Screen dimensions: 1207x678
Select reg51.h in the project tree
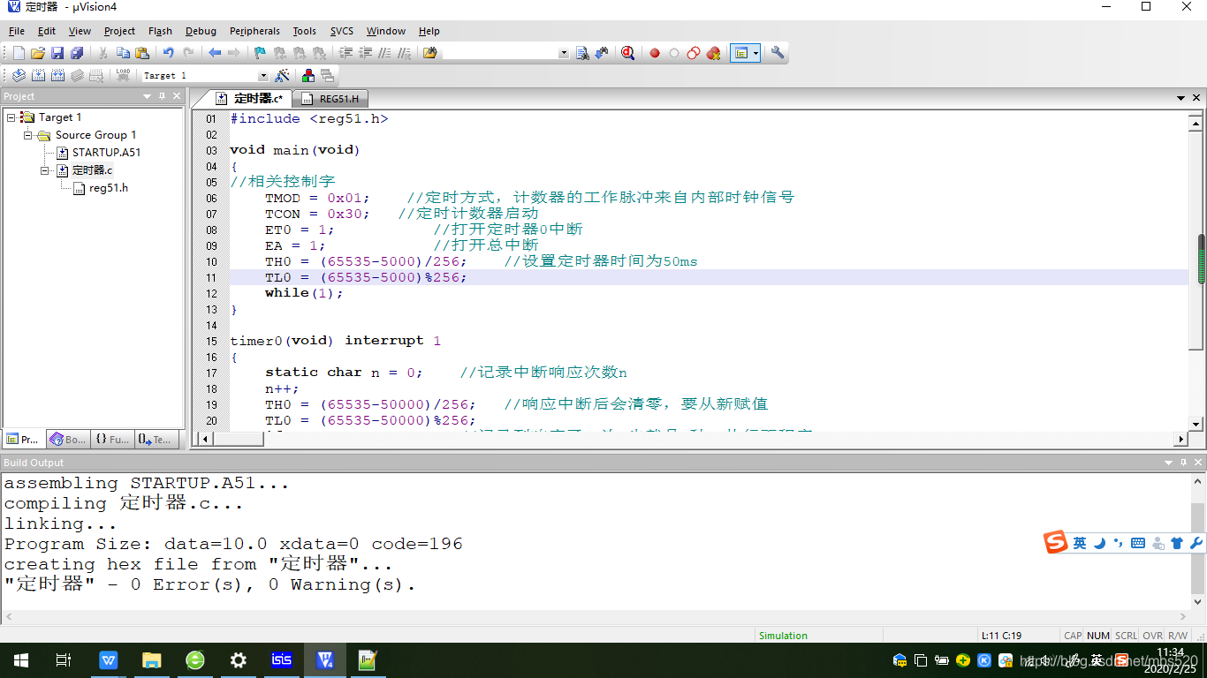click(108, 188)
